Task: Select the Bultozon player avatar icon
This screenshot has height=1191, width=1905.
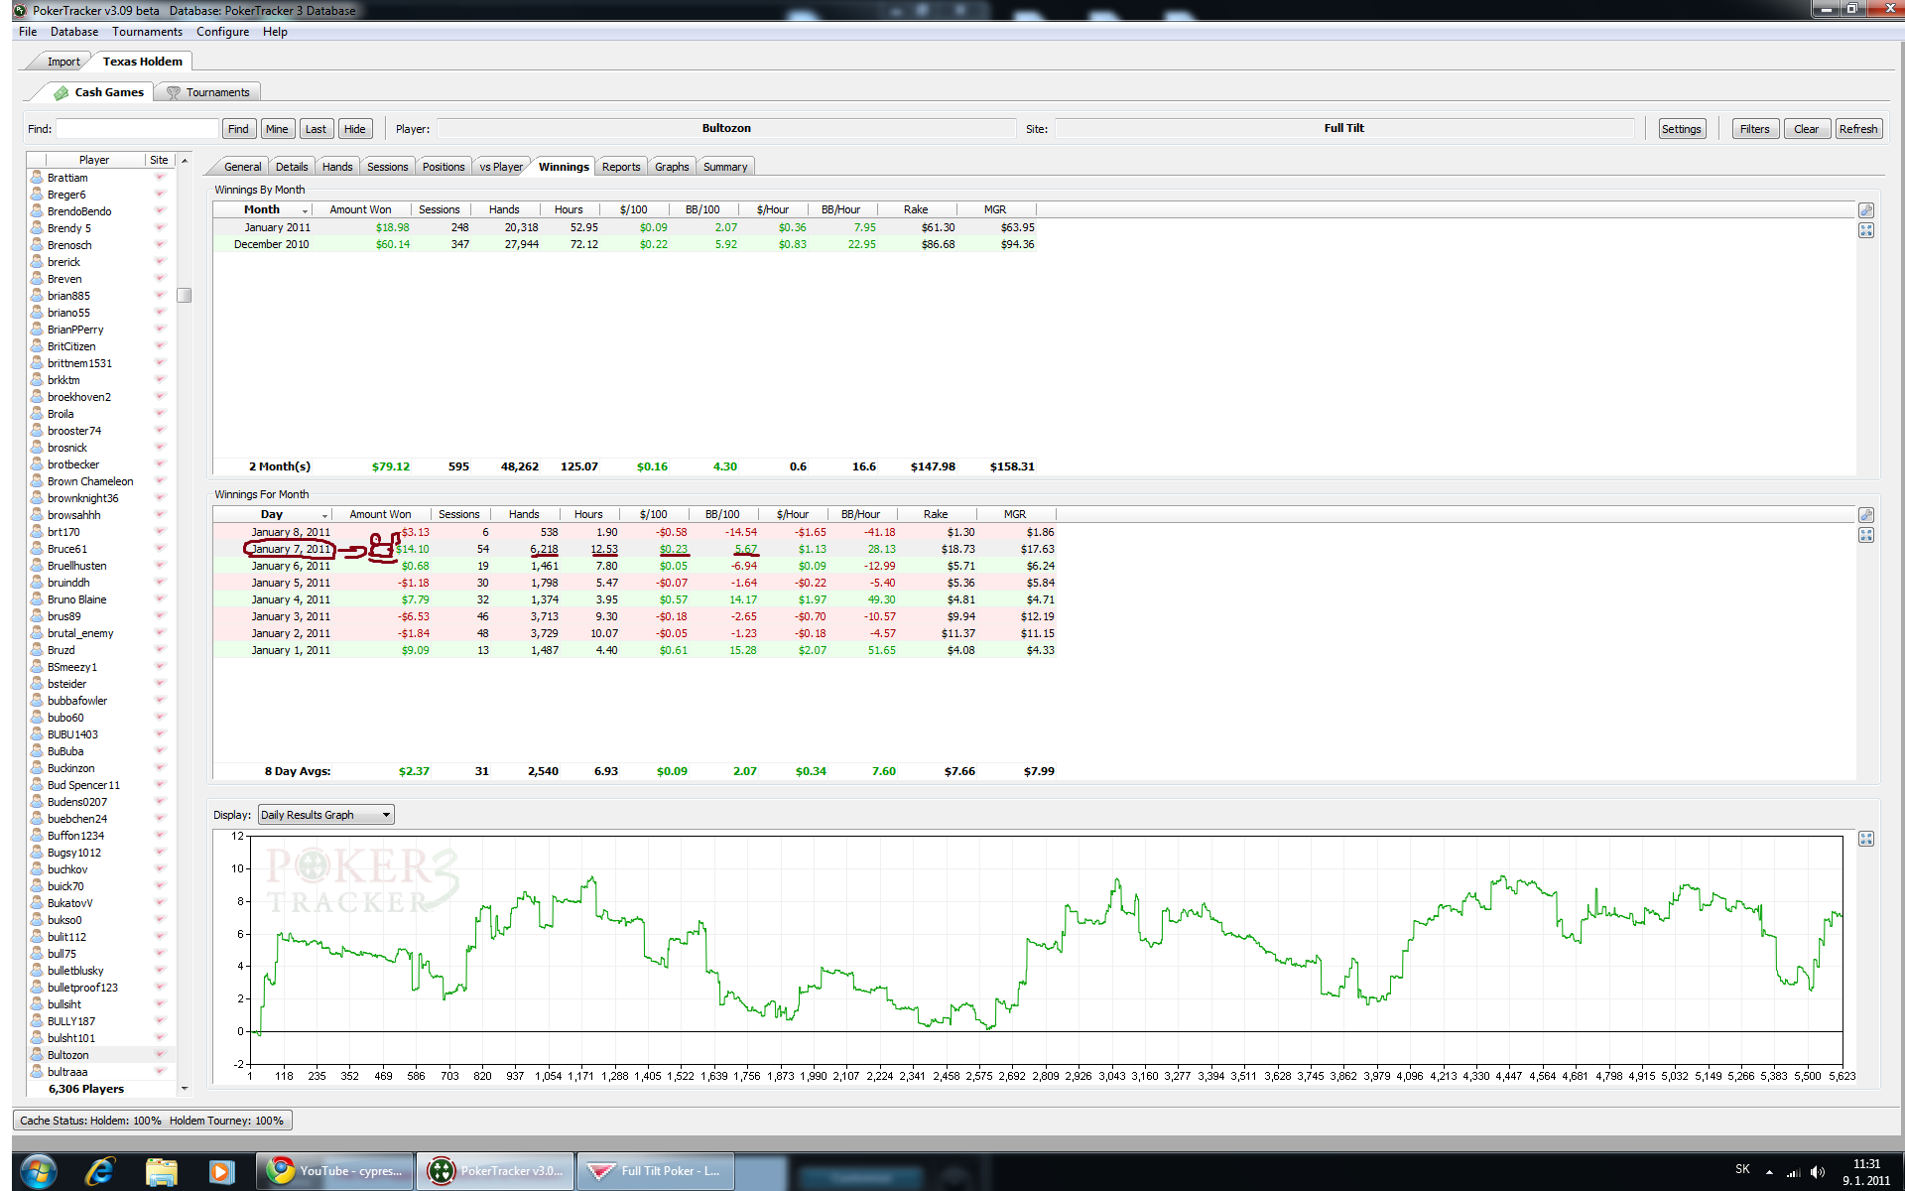Action: click(37, 1054)
